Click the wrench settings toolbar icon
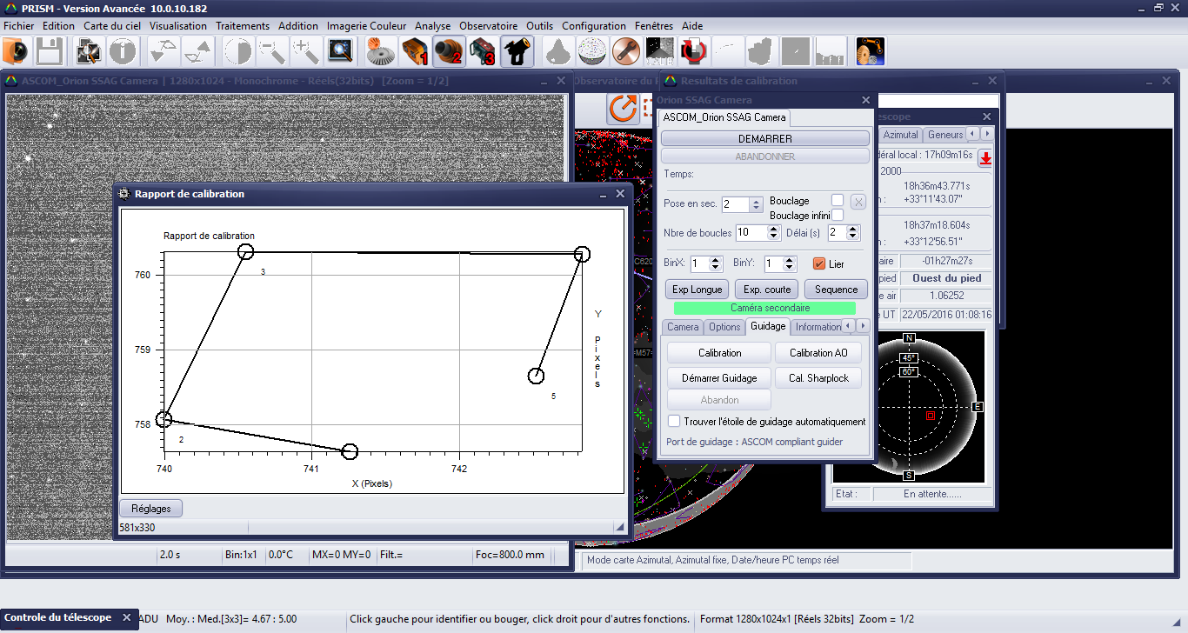This screenshot has height=633, width=1188. coord(625,52)
